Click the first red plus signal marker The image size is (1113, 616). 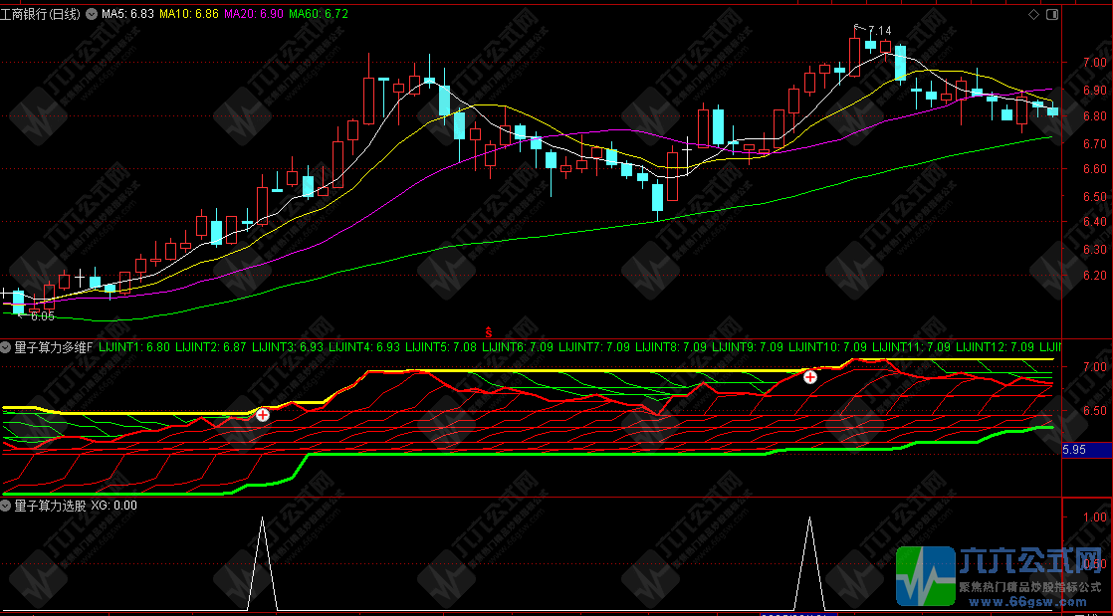(262, 415)
